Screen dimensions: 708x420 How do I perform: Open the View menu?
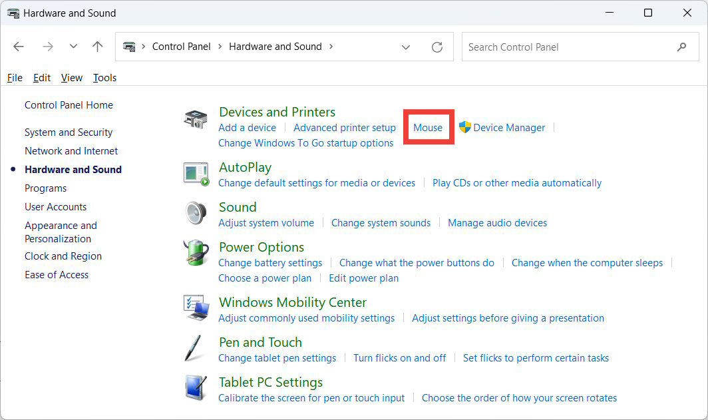point(71,78)
